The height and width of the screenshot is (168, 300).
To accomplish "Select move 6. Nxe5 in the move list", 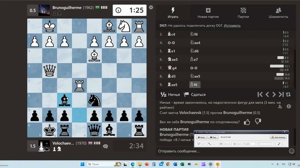I will [172, 59].
